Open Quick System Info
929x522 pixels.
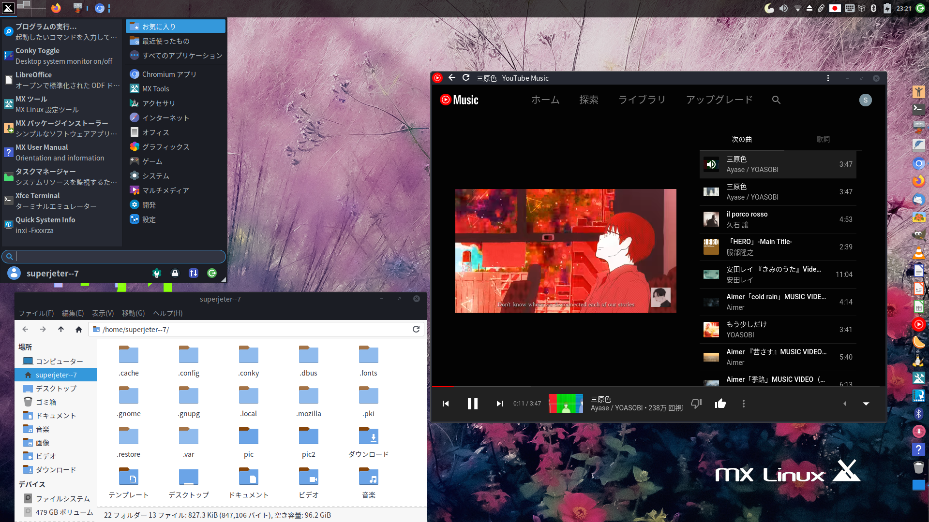pyautogui.click(x=61, y=225)
